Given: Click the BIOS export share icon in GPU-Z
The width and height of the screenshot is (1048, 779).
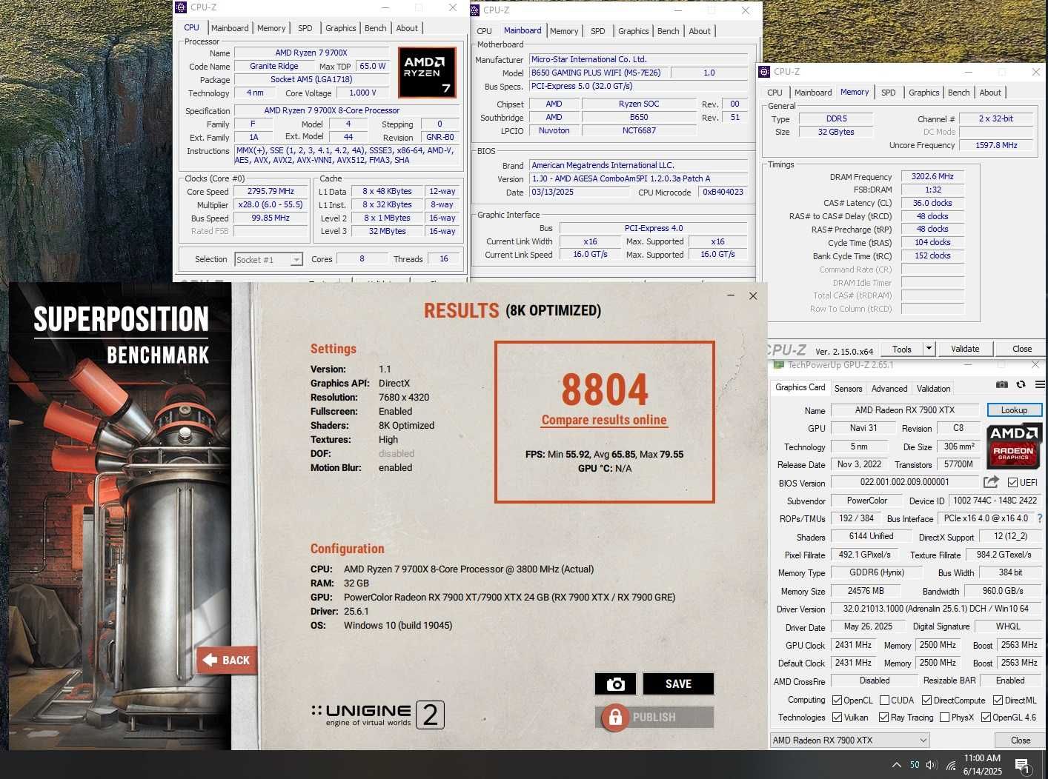Looking at the screenshot, I should point(991,482).
